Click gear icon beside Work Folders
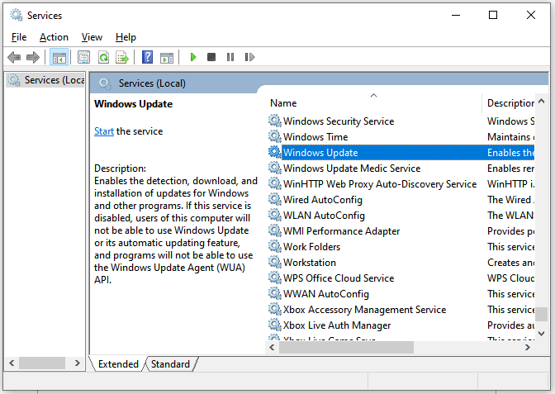The height and width of the screenshot is (394, 555). [x=274, y=246]
